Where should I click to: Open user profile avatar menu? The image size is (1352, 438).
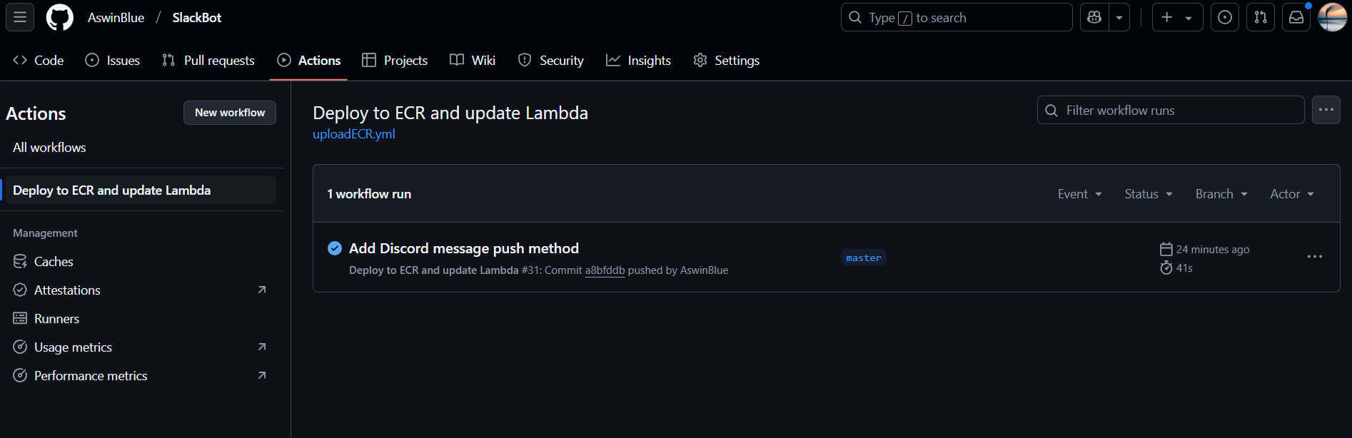(x=1332, y=17)
